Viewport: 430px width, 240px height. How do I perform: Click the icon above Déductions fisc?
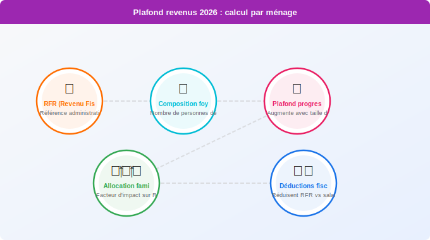304,171
